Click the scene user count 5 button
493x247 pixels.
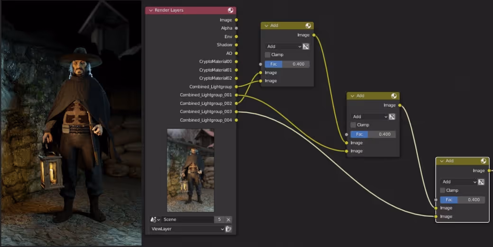click(x=219, y=220)
